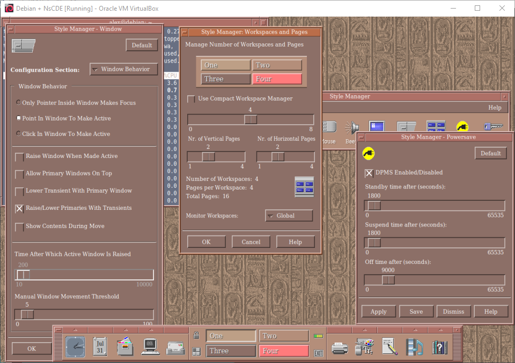
Task: Uncheck DPMS Enabled/Disabled
Action: pyautogui.click(x=369, y=173)
